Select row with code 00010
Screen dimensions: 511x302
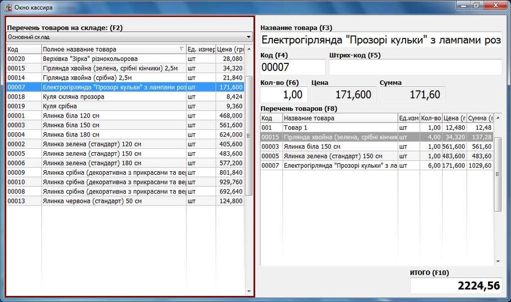[x=125, y=182]
